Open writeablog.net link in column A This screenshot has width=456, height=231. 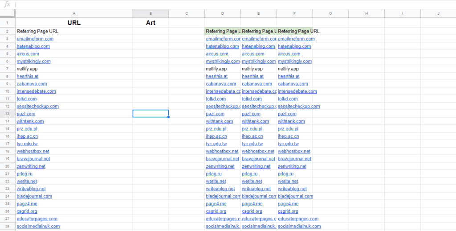tap(32, 189)
